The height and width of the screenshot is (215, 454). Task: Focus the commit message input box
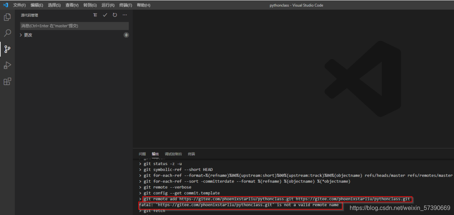coord(74,26)
